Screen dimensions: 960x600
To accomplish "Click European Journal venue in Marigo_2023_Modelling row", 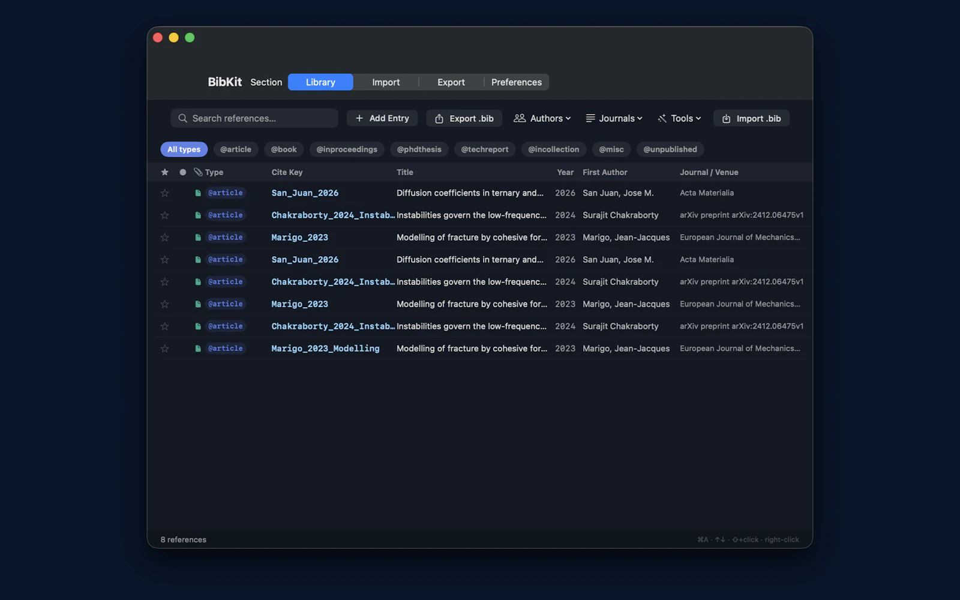I will 740,349.
